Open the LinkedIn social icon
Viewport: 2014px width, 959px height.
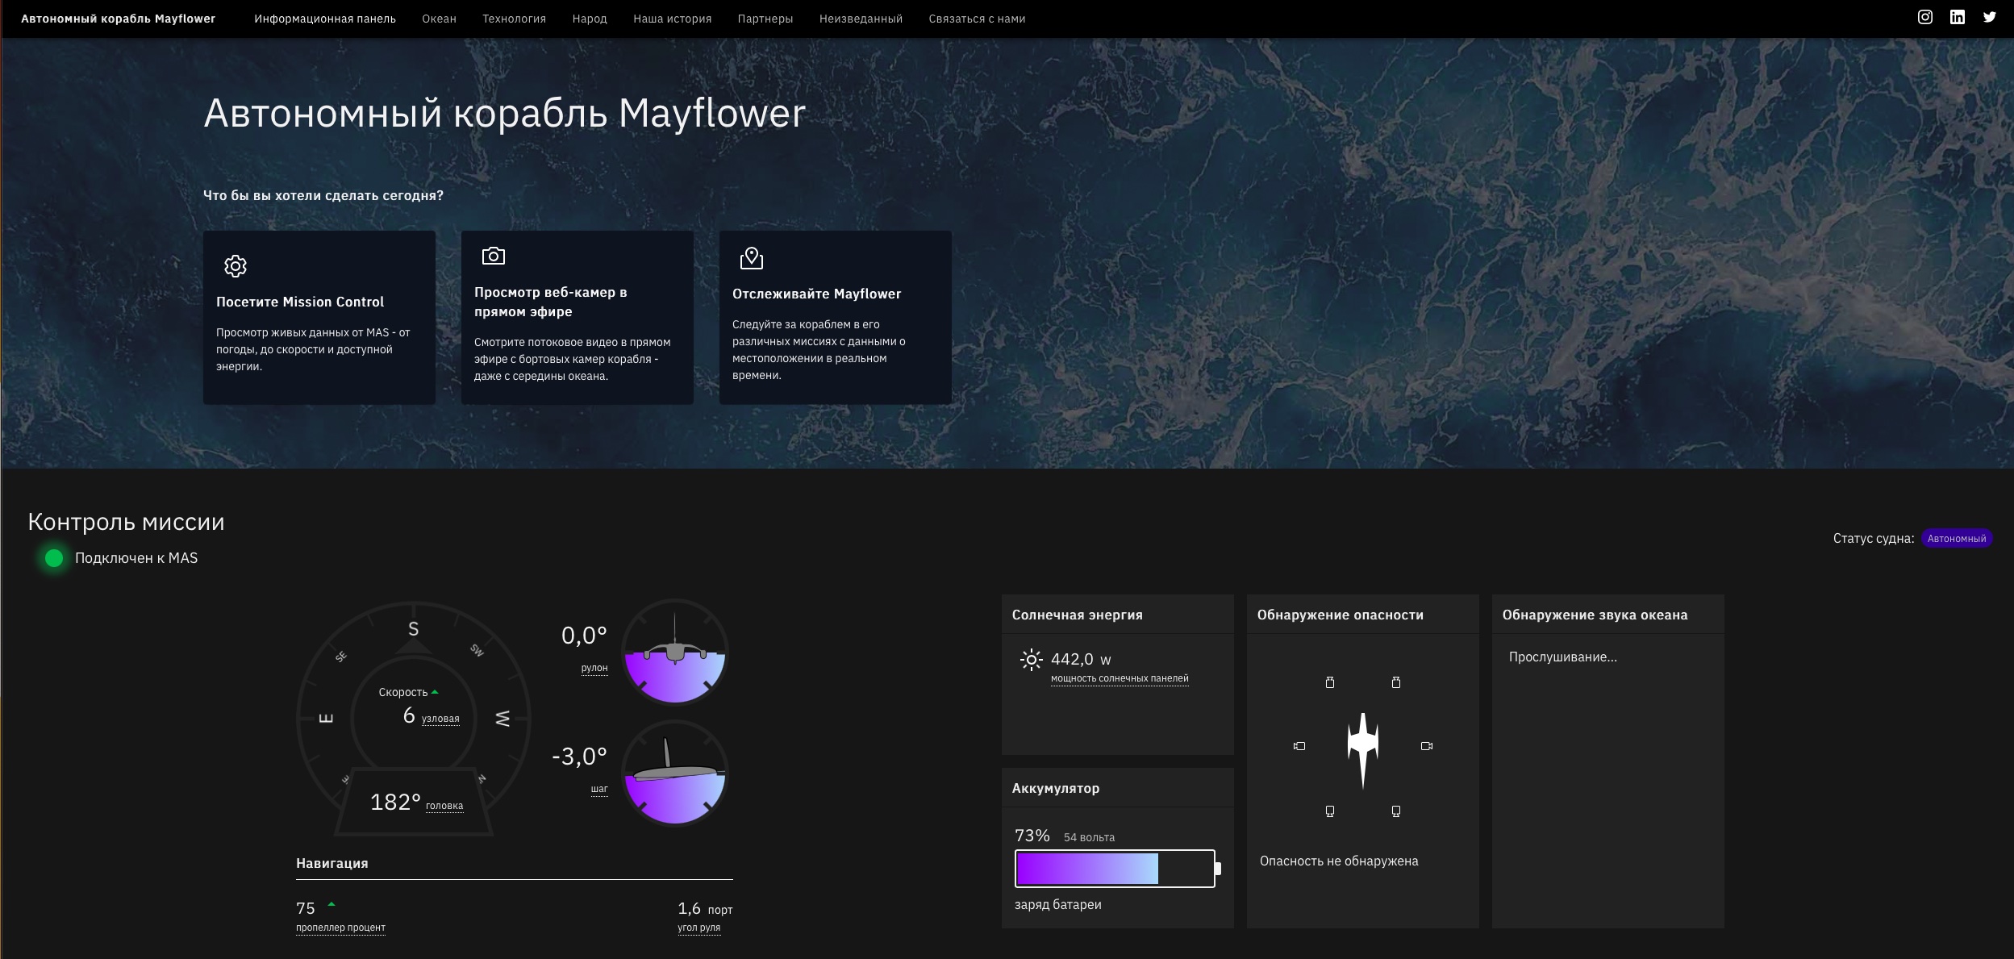coord(1957,18)
